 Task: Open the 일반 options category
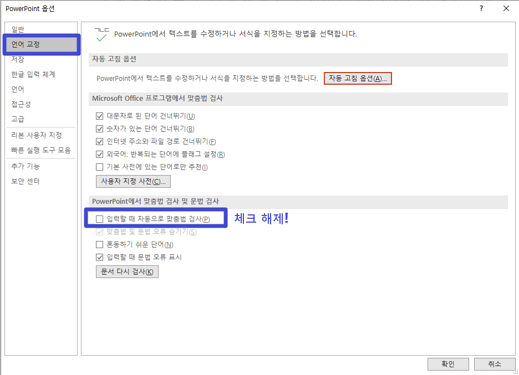click(x=18, y=29)
